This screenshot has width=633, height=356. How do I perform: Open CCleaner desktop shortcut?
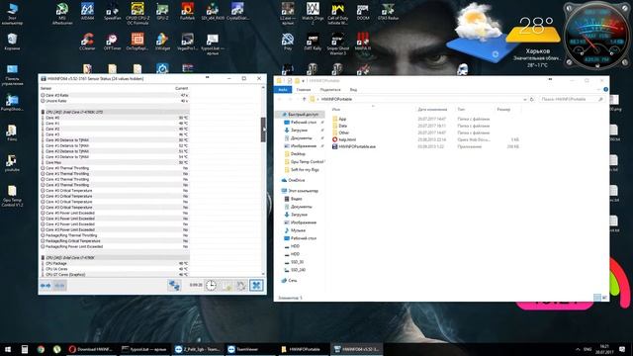click(x=87, y=42)
